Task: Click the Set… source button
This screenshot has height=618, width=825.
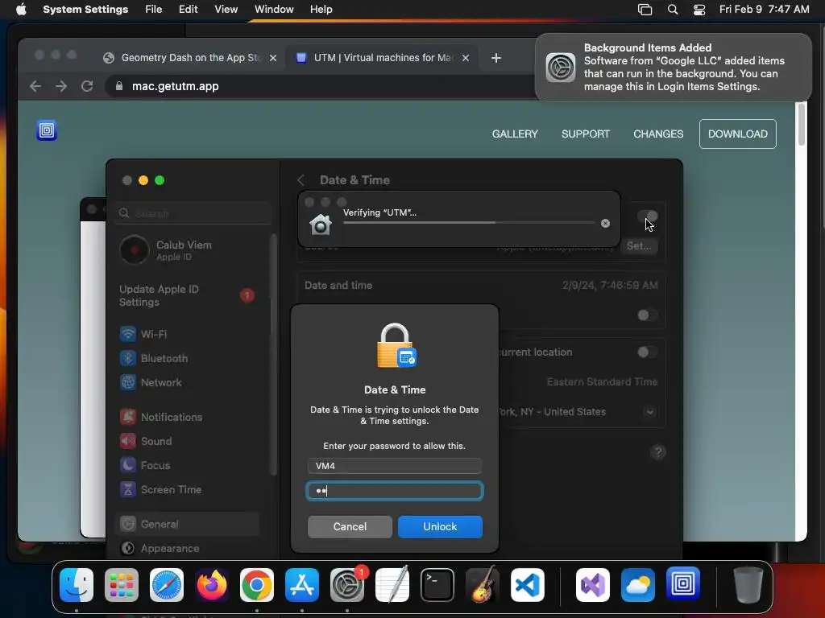Action: [639, 246]
